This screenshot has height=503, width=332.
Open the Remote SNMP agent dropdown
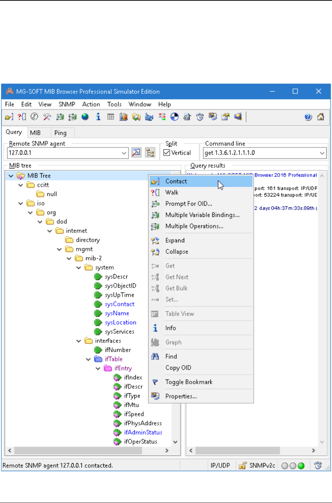pos(124,153)
